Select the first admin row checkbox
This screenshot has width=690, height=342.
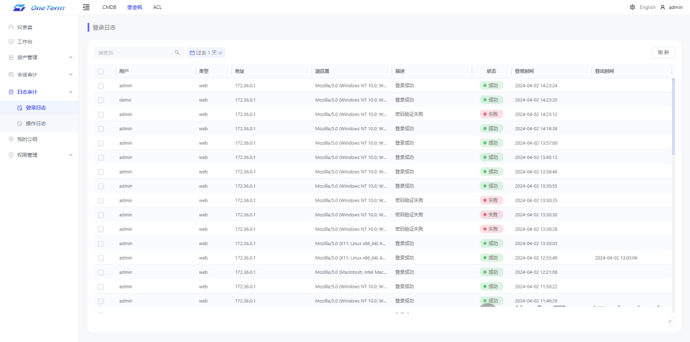(101, 85)
